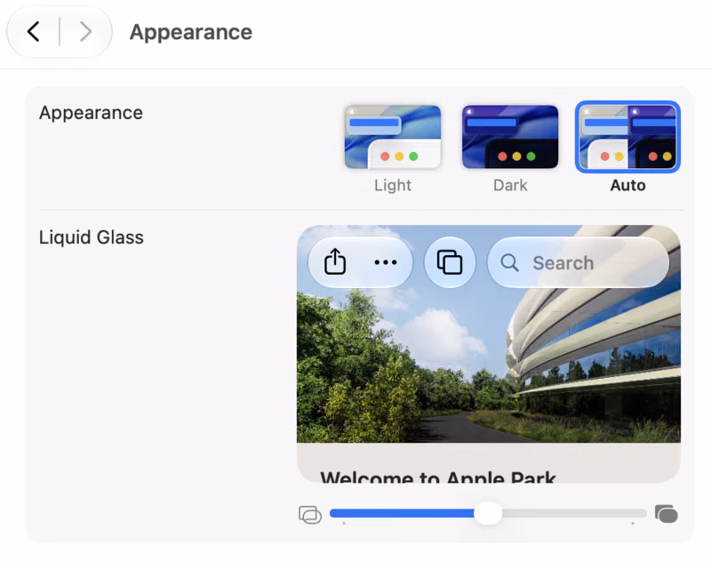This screenshot has height=562, width=711.
Task: Select the Auto appearance thumbnail
Action: [627, 137]
